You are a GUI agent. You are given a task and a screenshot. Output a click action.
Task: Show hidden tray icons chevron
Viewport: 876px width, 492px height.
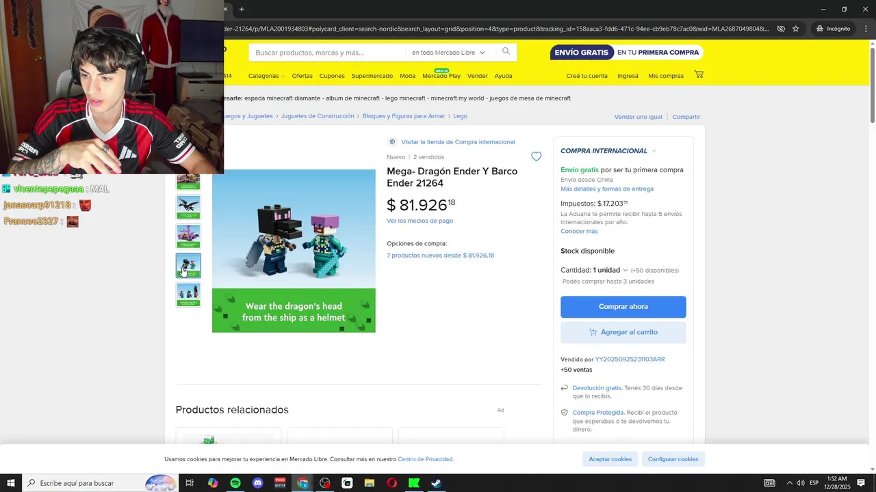pos(789,483)
